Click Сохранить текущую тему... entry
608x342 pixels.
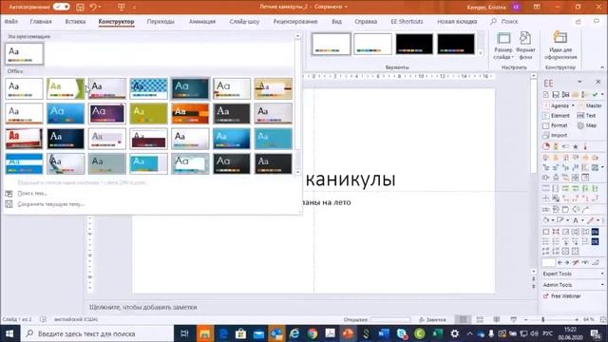[50, 204]
